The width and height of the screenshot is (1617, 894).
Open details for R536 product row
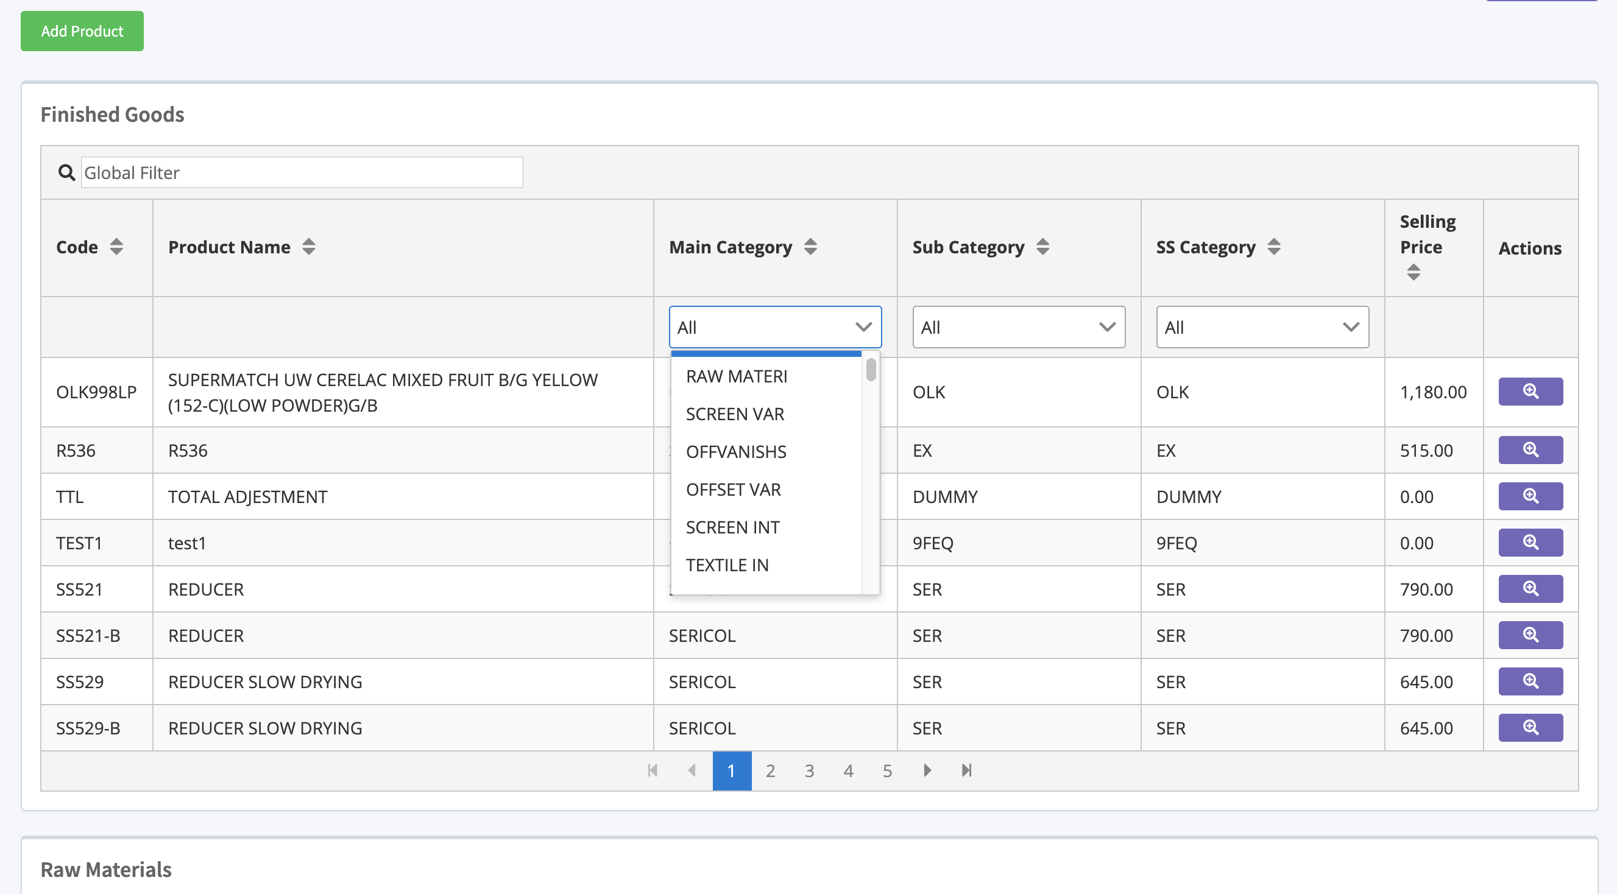pos(1530,450)
